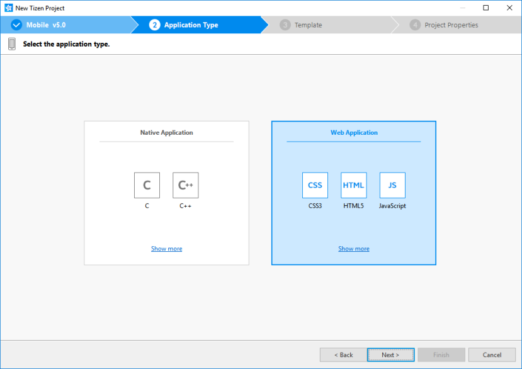Screen dimensions: 522x369
Task: Select the C application type icon
Action: [x=147, y=184]
